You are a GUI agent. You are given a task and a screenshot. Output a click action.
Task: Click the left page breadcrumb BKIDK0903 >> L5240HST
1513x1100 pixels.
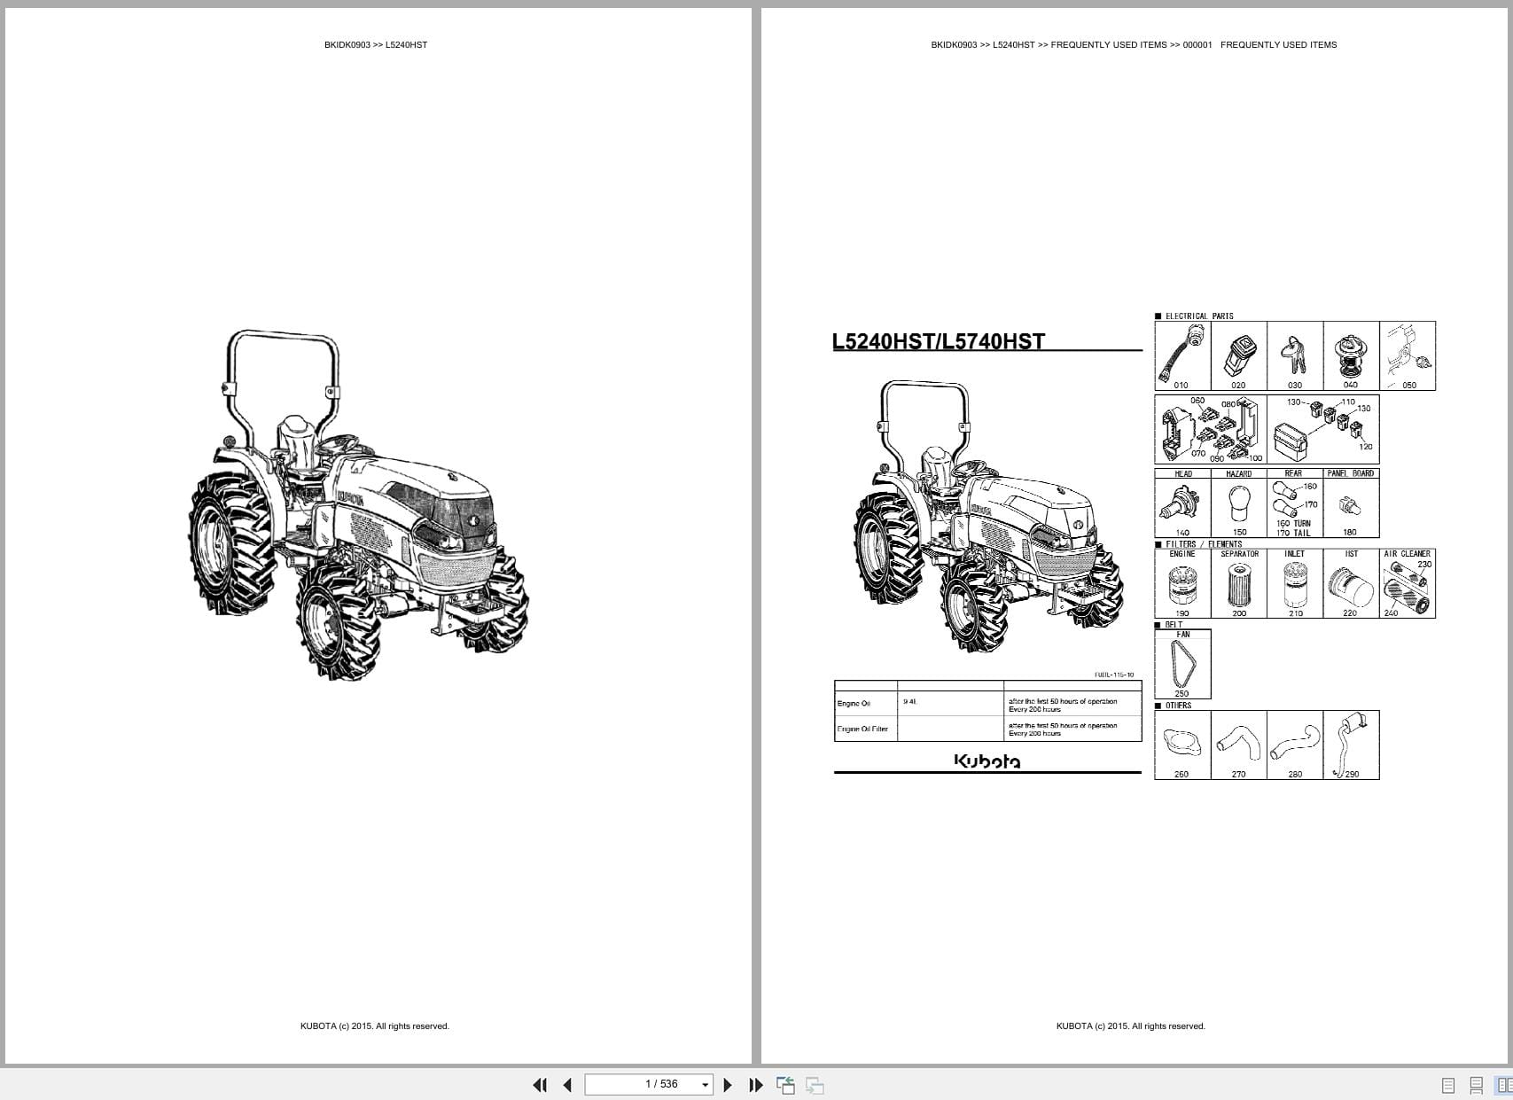(376, 44)
